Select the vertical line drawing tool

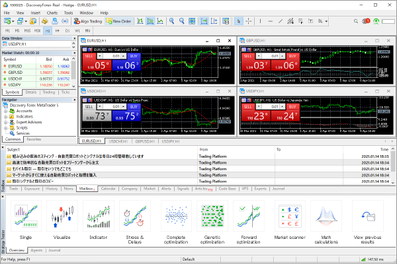click(260, 21)
